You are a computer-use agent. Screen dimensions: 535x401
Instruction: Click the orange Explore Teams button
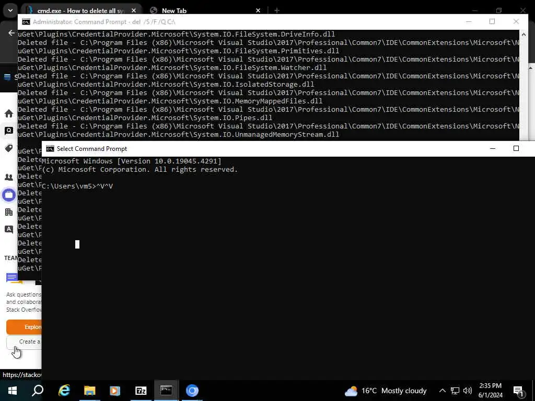pyautogui.click(x=24, y=327)
